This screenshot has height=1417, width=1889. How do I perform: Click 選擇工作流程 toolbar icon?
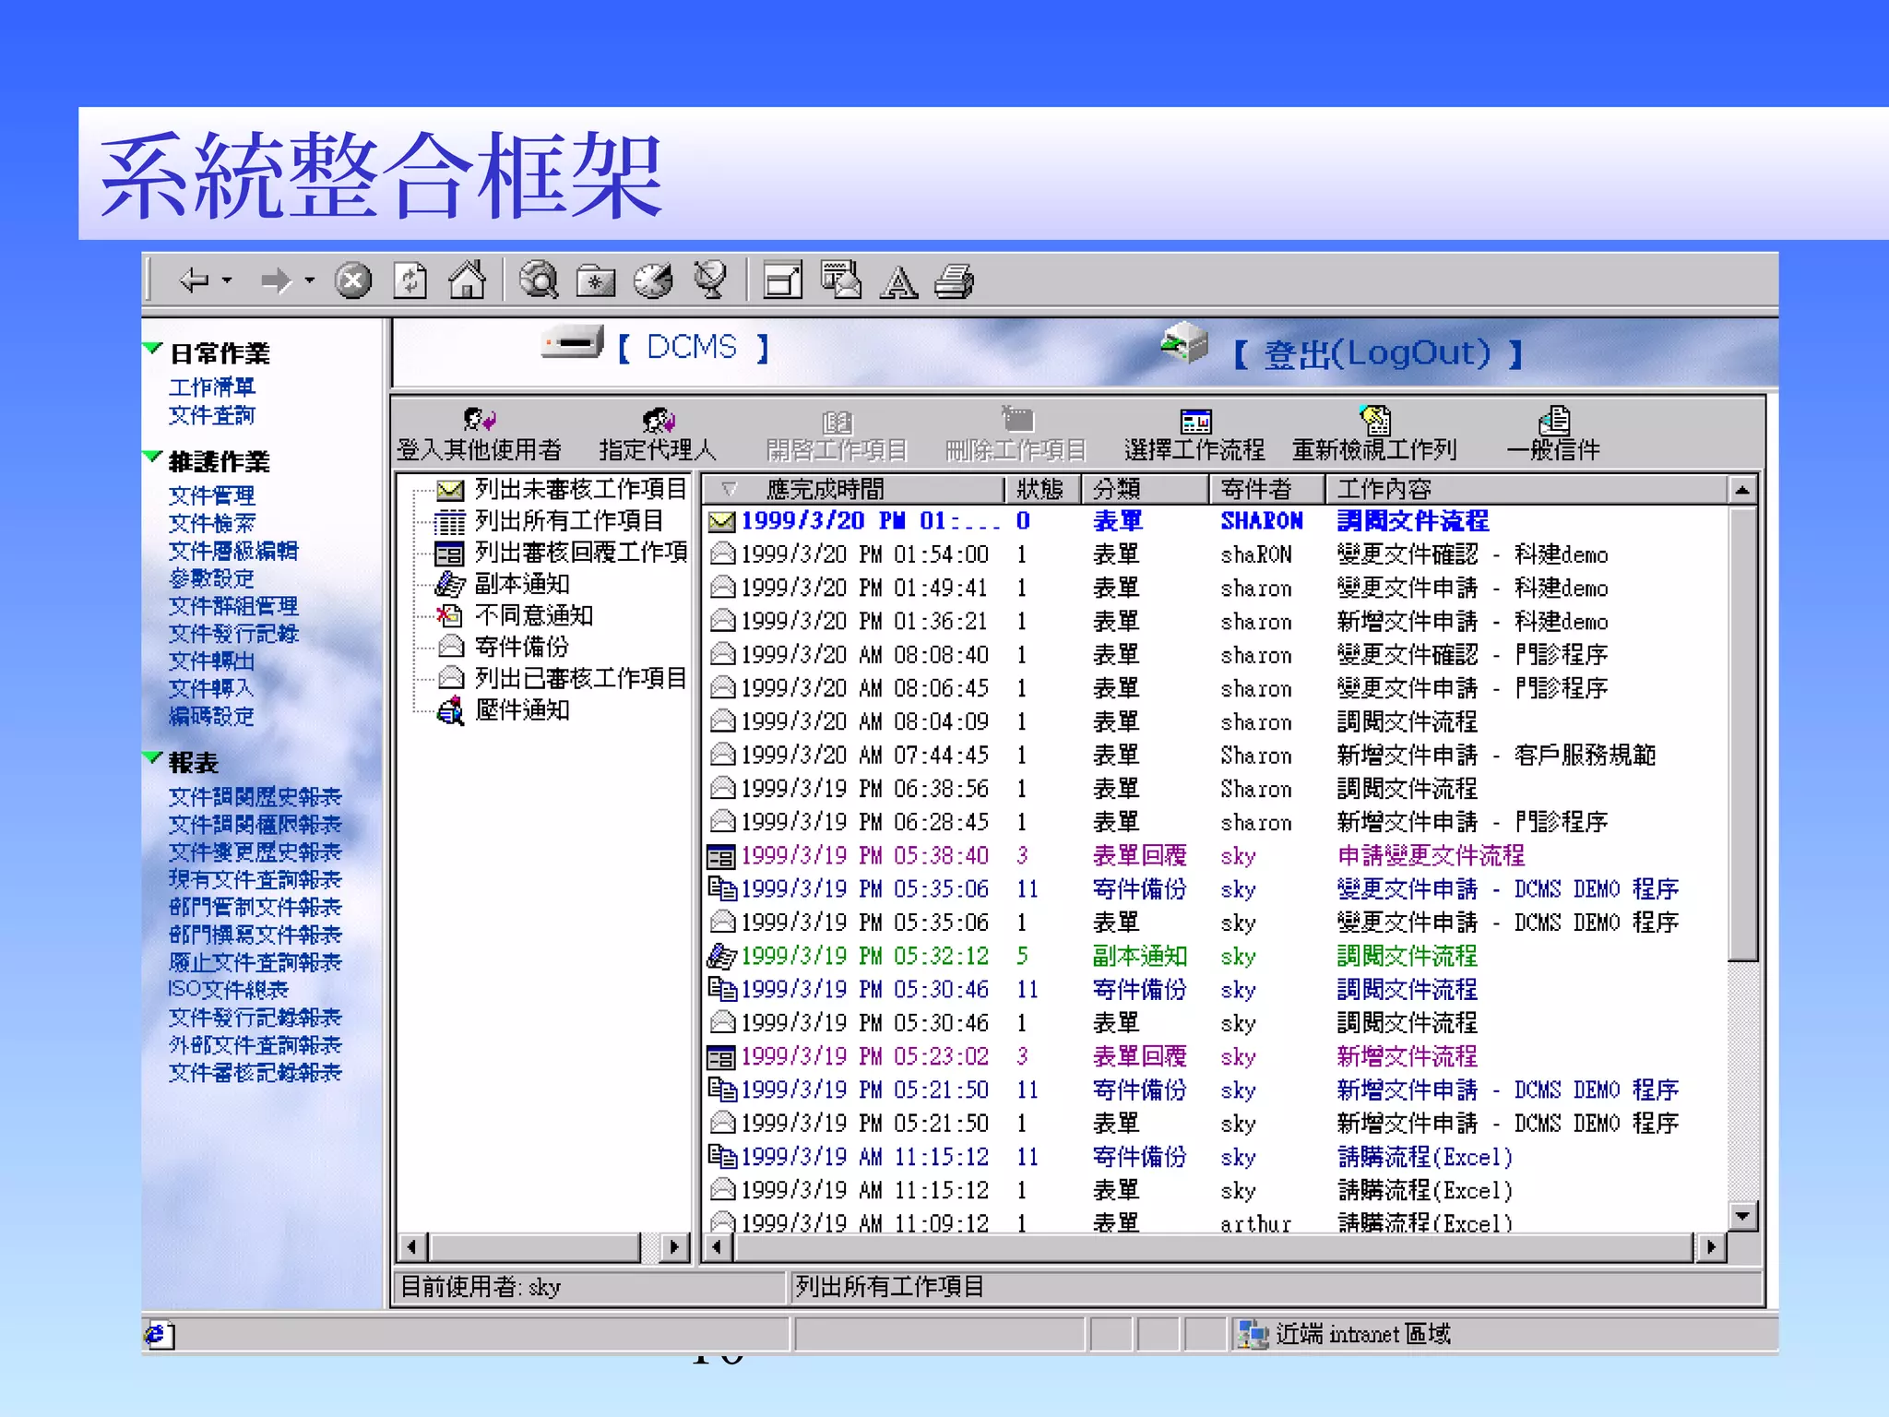tap(1195, 421)
